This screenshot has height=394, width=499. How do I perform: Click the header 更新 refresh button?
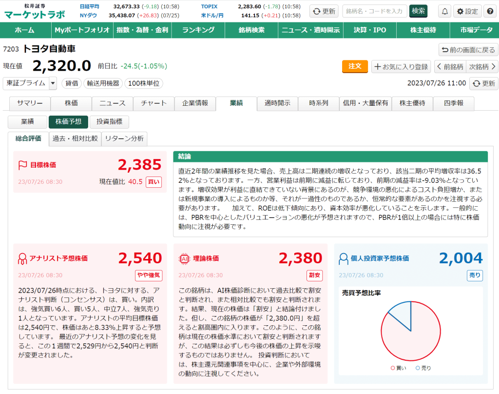[324, 12]
